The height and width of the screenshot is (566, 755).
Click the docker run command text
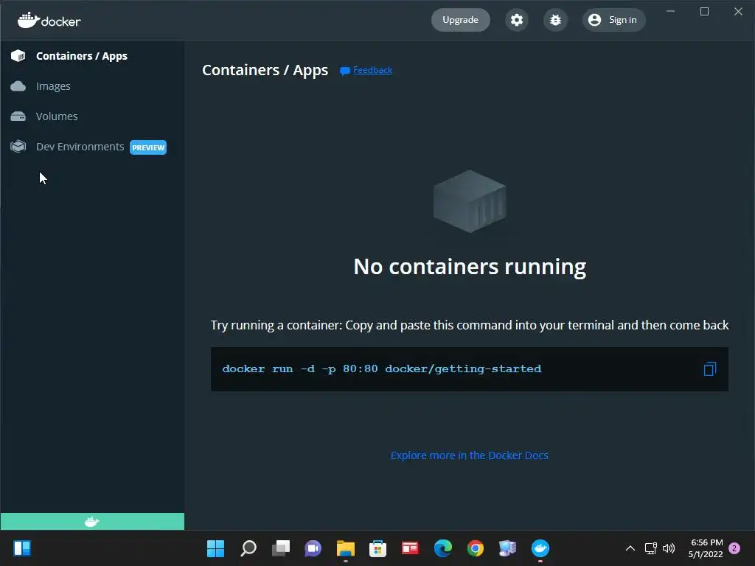coord(382,369)
